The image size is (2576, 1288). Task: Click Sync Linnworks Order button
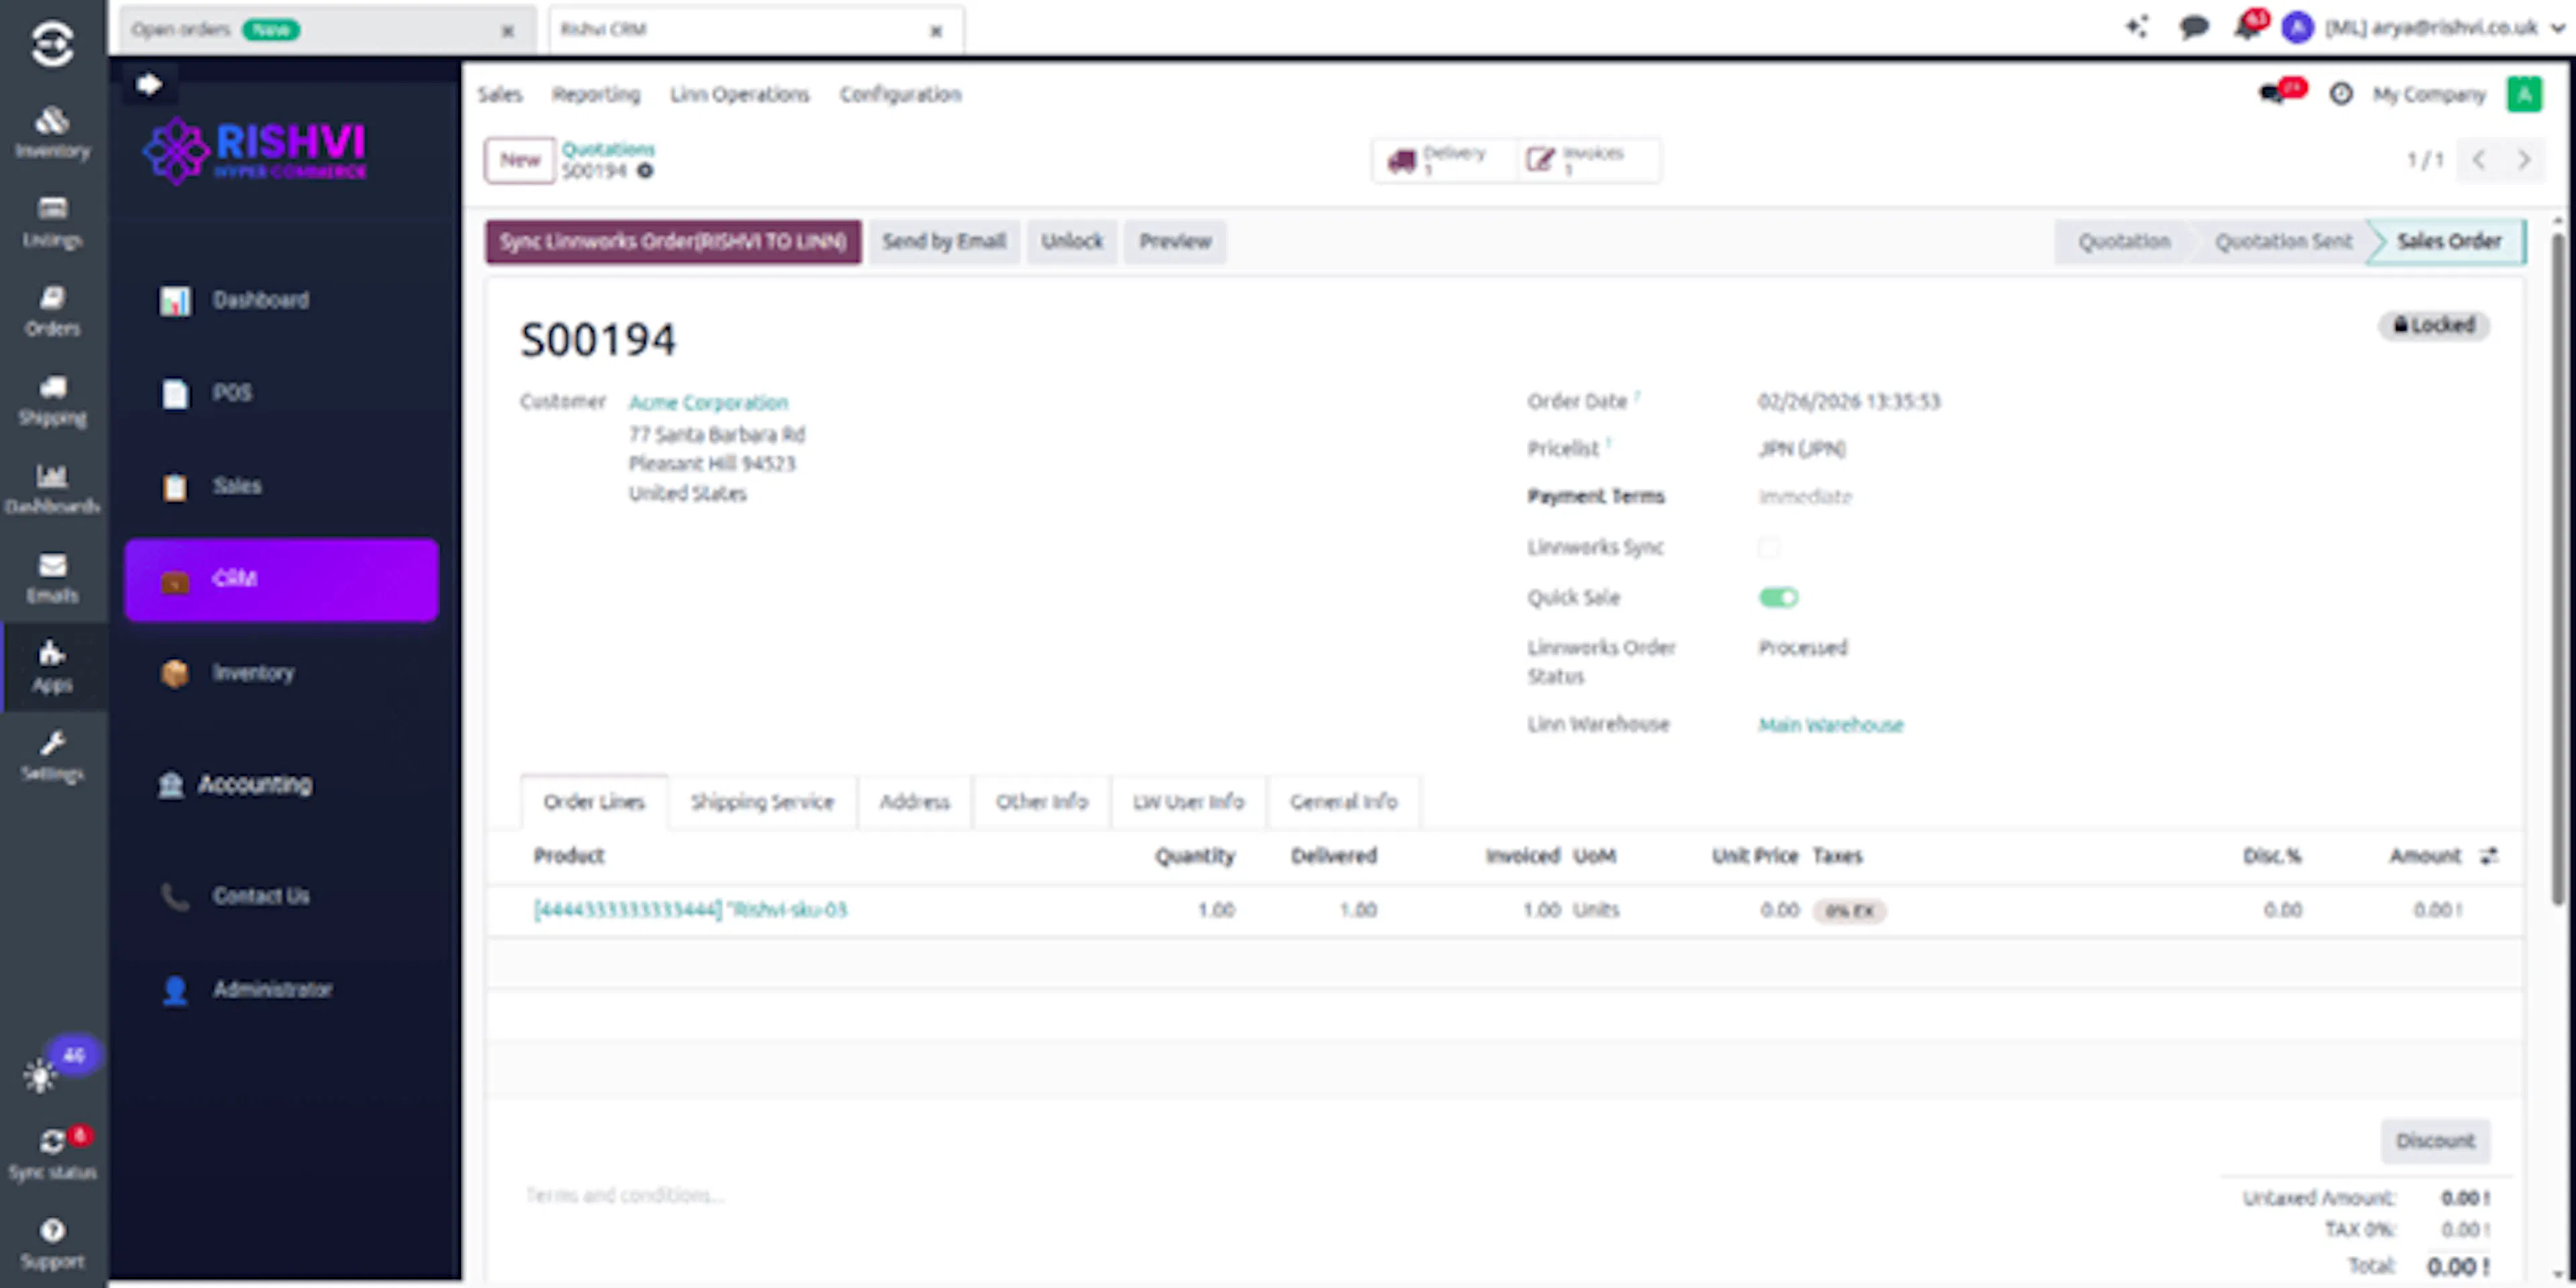tap(673, 242)
